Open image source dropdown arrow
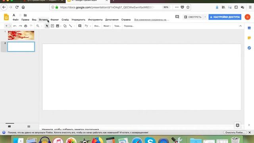 pos(61,26)
